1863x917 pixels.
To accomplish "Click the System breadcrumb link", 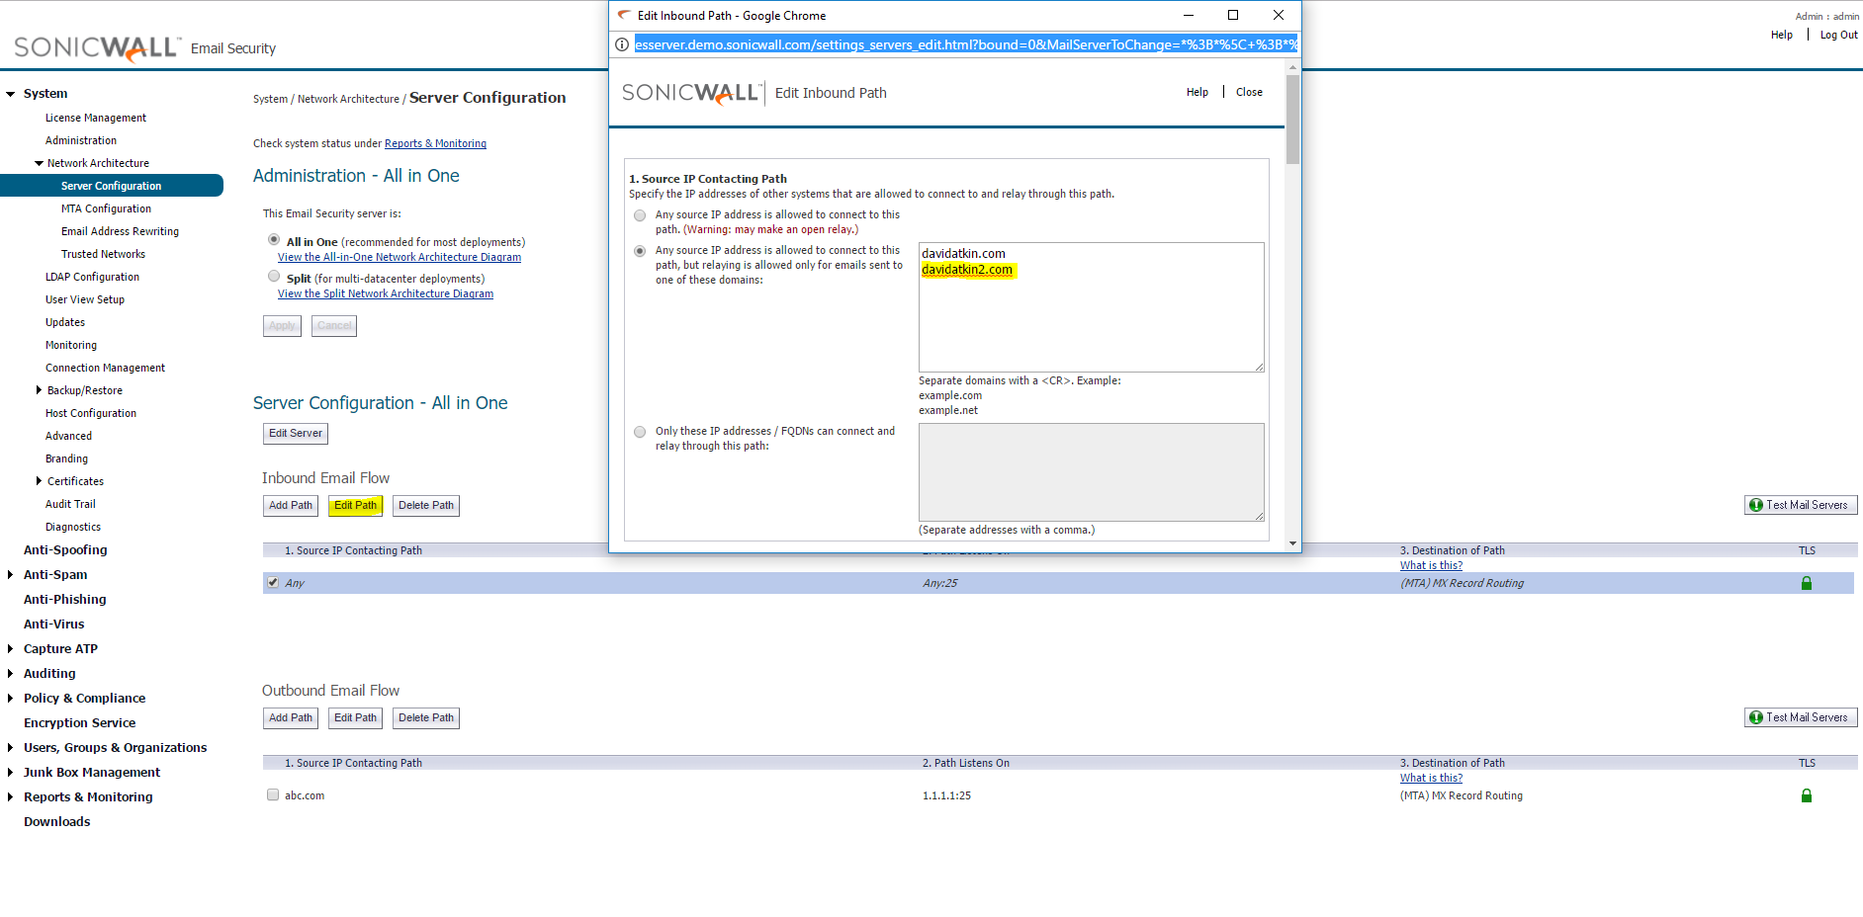I will pos(270,99).
